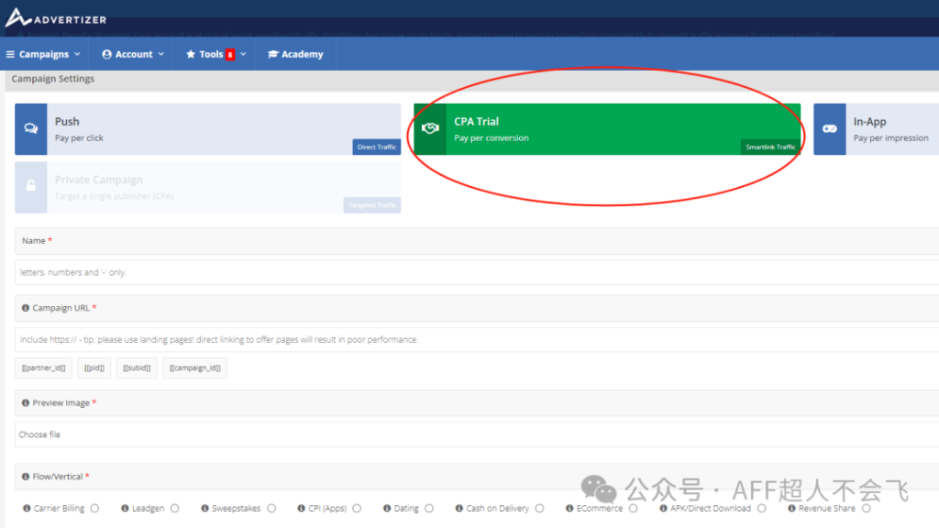The width and height of the screenshot is (939, 528).
Task: Click the Advertizer logo
Action: click(55, 18)
